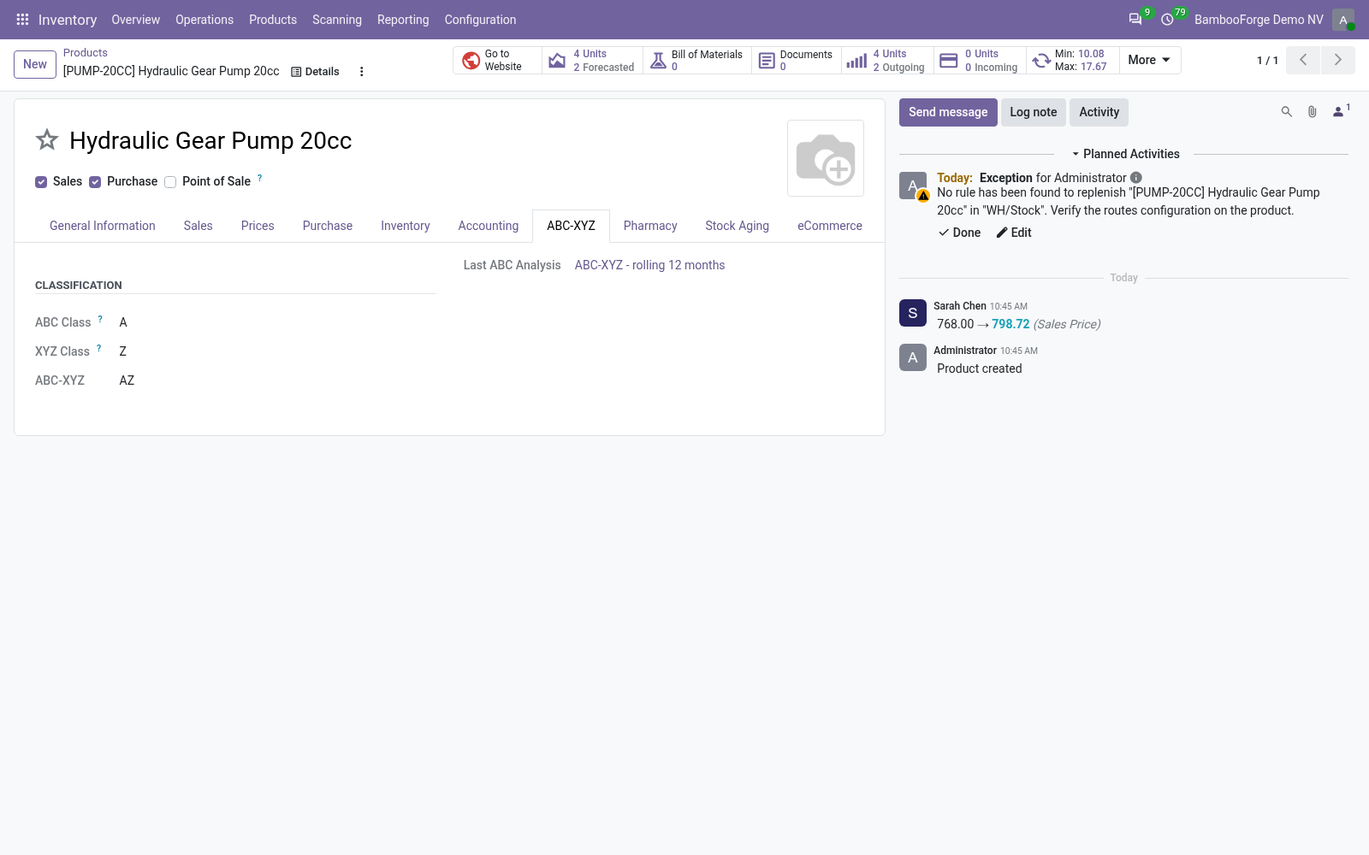Mark the exception activity as Done
The image size is (1369, 855).
959,233
